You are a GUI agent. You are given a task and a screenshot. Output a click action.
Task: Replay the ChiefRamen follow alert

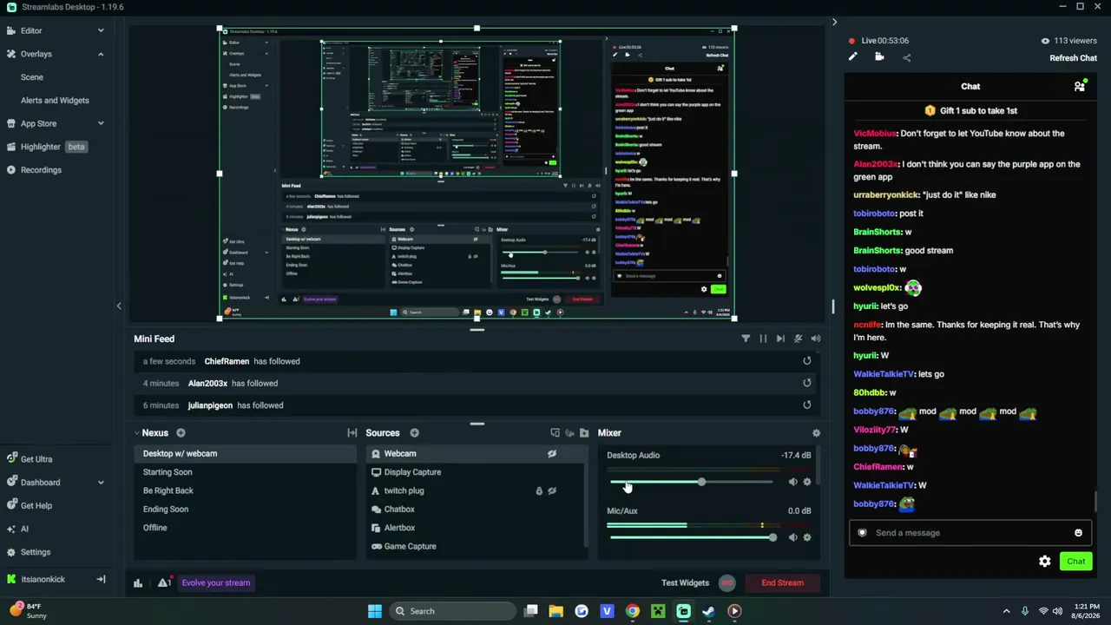tap(807, 361)
